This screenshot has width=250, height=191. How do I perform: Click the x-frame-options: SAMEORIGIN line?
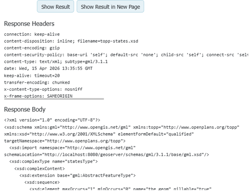38,96
